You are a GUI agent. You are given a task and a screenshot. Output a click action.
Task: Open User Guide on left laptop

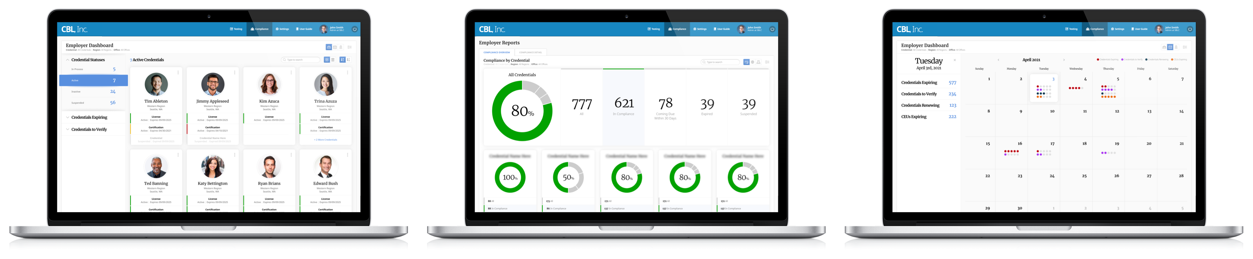point(304,29)
